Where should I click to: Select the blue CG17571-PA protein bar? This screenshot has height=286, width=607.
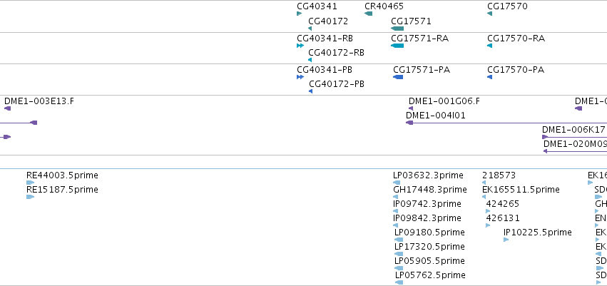coord(398,77)
